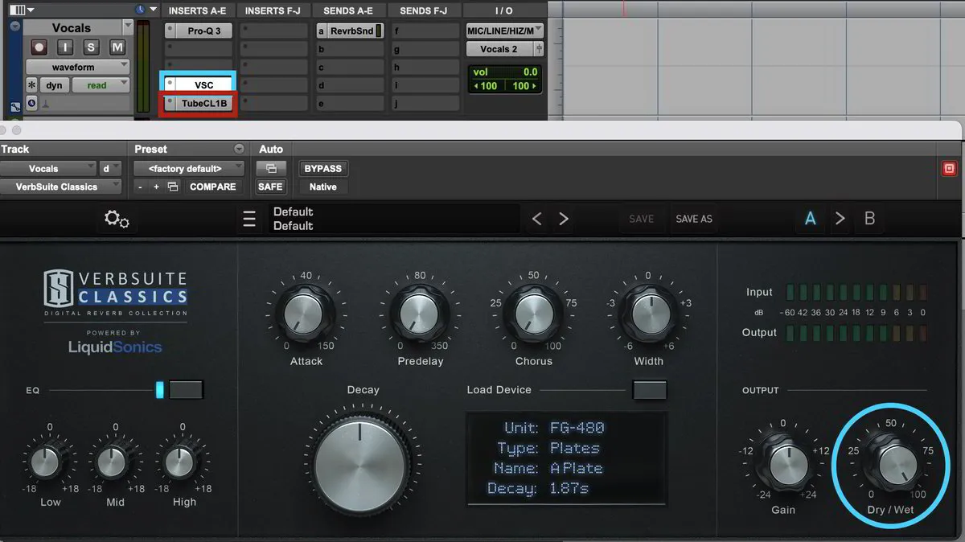Viewport: 965px width, 542px height.
Task: Click the Record enable icon on Vocals track
Action: 39,47
